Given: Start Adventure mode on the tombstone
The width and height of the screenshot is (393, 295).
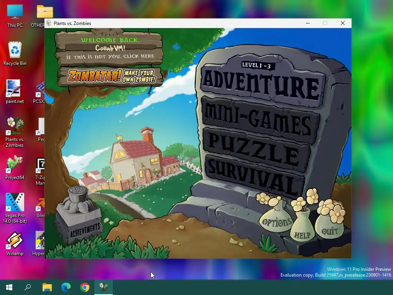Looking at the screenshot, I should (261, 86).
